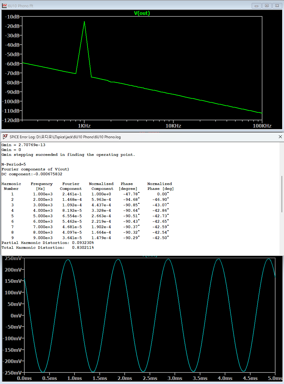Click the -250mV axis label on waveform plot
Viewport: 284px width, 384px height.
tap(12, 372)
